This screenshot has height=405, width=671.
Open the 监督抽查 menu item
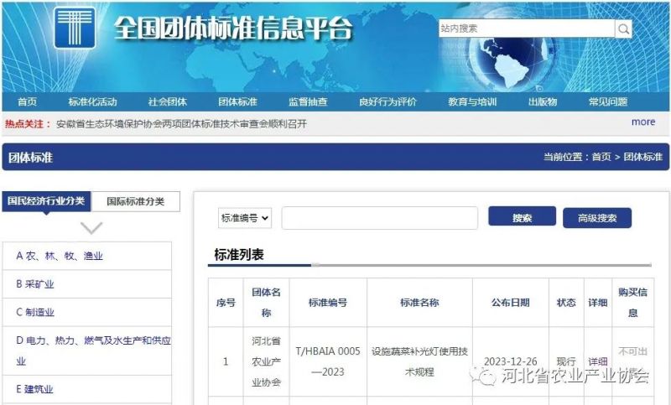(308, 101)
